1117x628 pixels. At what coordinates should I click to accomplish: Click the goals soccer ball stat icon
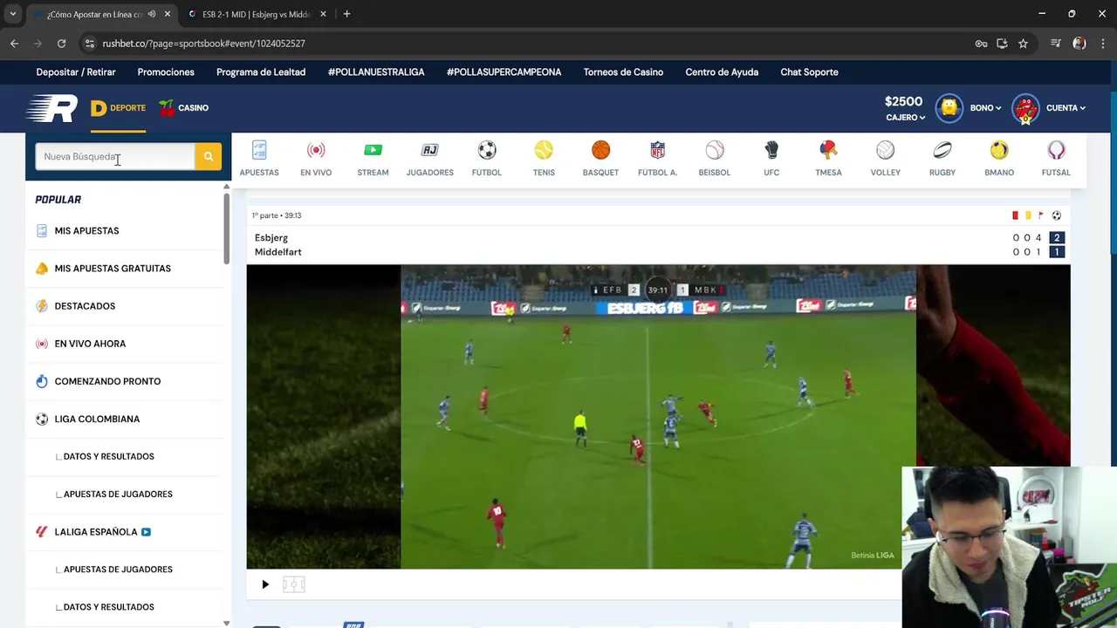tap(1056, 215)
